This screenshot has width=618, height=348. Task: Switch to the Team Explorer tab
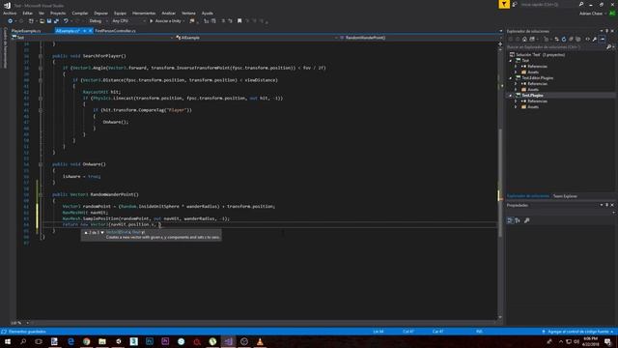click(565, 196)
